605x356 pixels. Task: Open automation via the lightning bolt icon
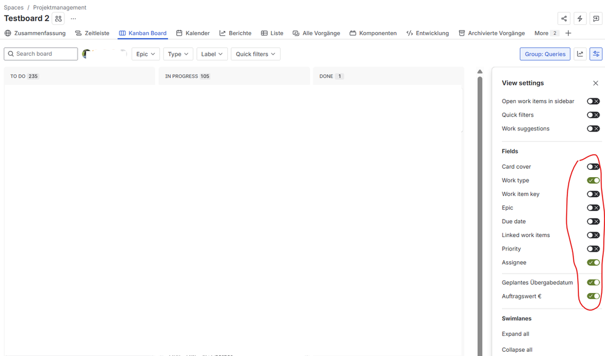[x=580, y=19]
